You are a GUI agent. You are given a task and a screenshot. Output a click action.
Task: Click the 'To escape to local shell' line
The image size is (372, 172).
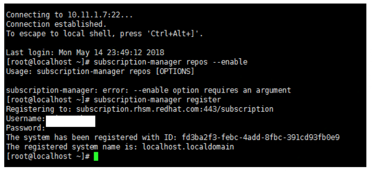click(x=105, y=34)
